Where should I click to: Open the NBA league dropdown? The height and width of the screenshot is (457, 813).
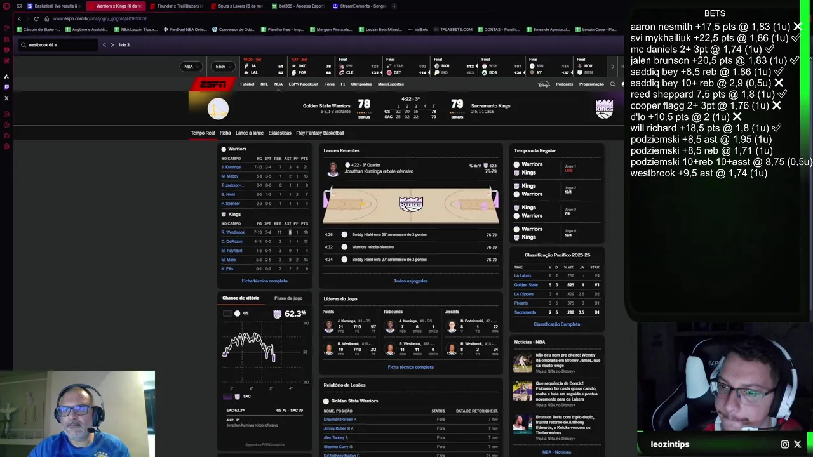(x=191, y=67)
